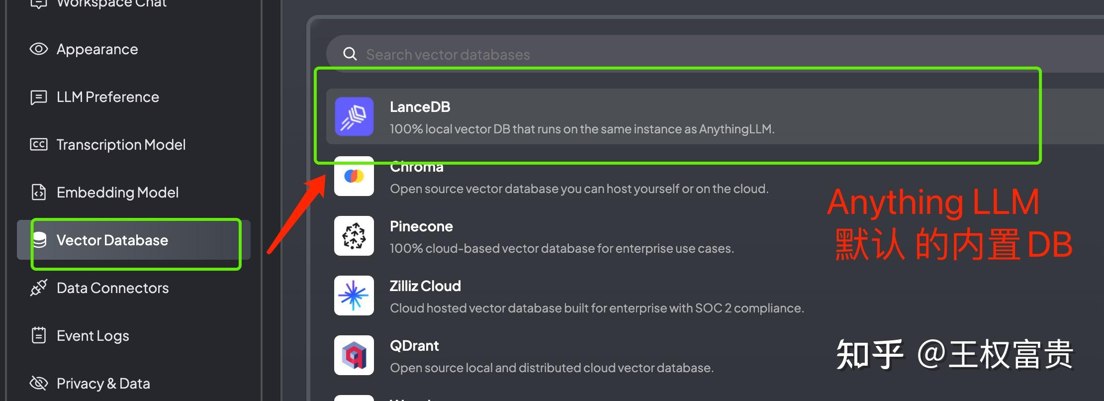Click the search magnifier icon

350,54
